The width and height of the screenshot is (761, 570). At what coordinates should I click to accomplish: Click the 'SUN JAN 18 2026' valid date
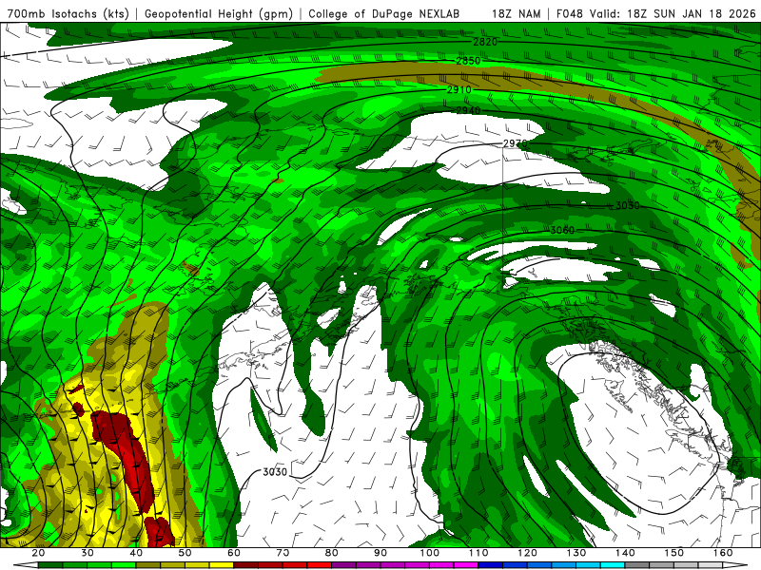click(704, 14)
